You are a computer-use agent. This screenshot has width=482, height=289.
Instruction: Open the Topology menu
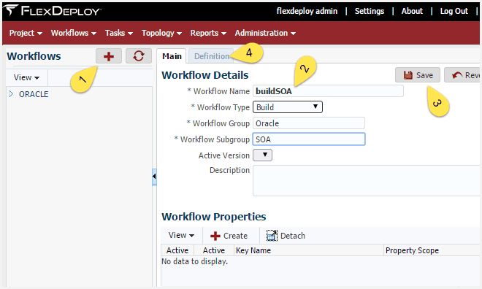coord(161,33)
